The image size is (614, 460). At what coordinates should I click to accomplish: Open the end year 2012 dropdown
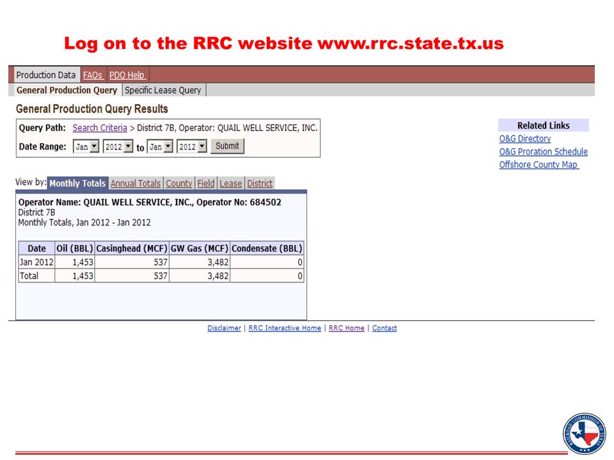click(x=191, y=147)
